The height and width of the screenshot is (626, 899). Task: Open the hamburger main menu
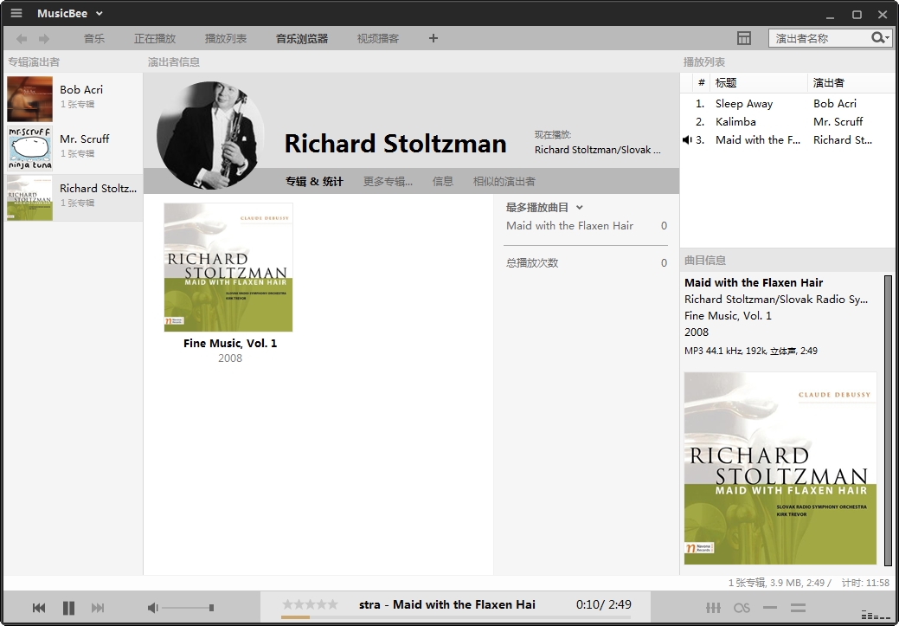pos(16,13)
